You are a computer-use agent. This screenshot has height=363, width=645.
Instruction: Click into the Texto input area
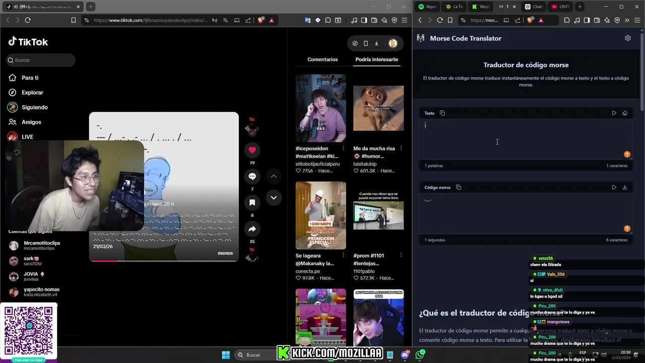526,139
